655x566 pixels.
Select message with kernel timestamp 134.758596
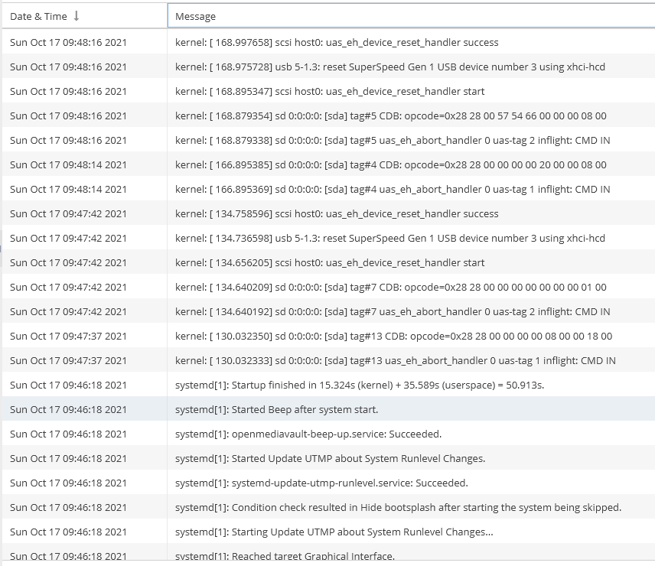(337, 213)
